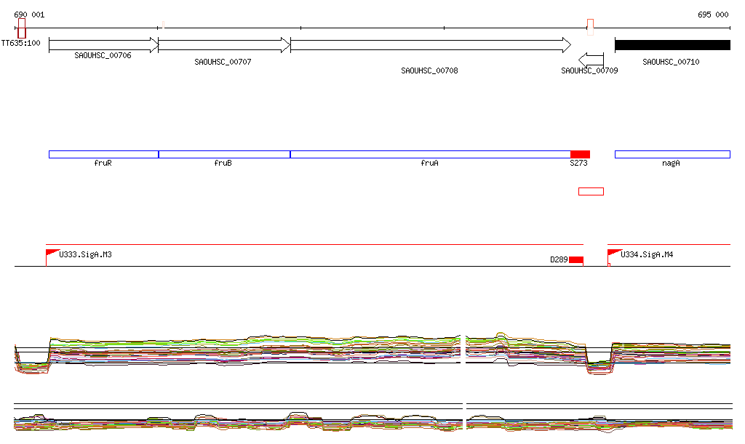Screen dimensions: 745x444
Task: Open the U333.SigA.M3 text label
Action: (85, 255)
